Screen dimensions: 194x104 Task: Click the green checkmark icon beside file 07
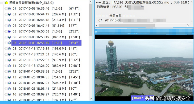9,43
